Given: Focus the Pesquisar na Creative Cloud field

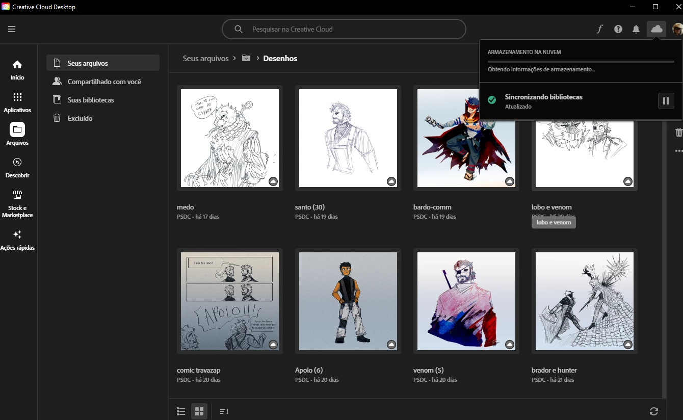Looking at the screenshot, I should pos(344,29).
